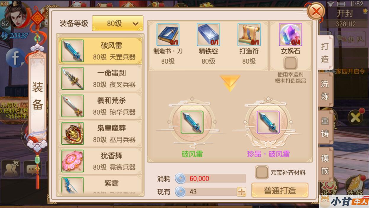Select the 打造符 scroll icon

click(x=249, y=35)
